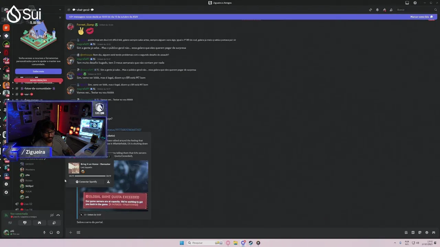
Task: Open Discord icon in taskbar
Action: pyautogui.click(x=243, y=243)
